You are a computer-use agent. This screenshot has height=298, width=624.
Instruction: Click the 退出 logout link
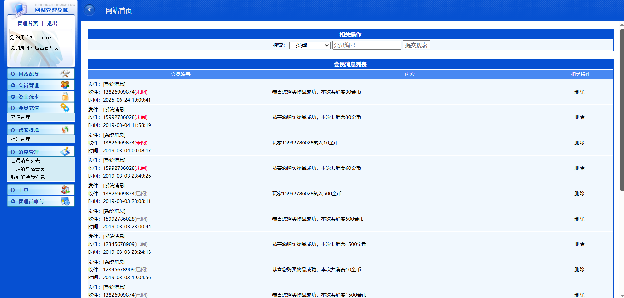pos(52,23)
